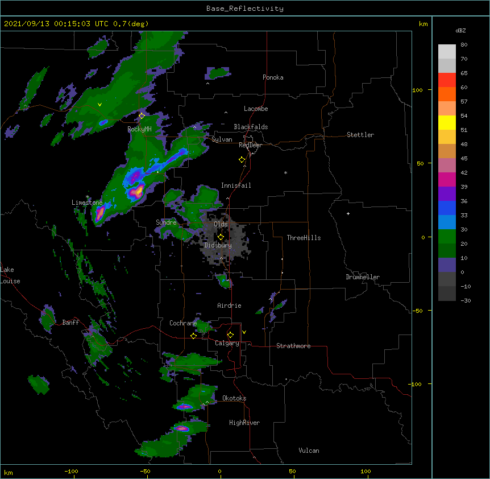The image size is (490, 479).
Task: Pick the magenta 42-39 dBZ swatch
Action: (447, 179)
